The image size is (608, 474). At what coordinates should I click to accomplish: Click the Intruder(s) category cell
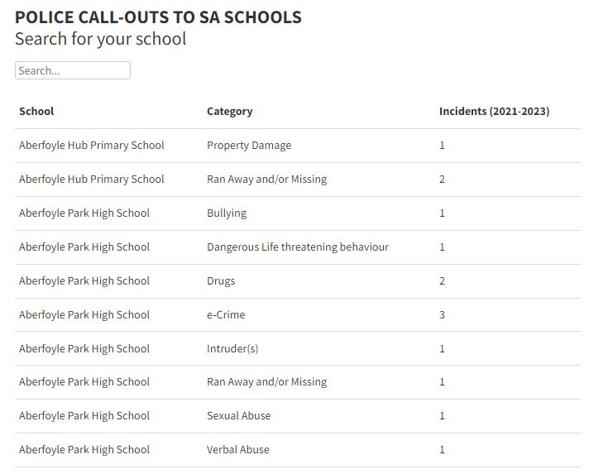232,348
